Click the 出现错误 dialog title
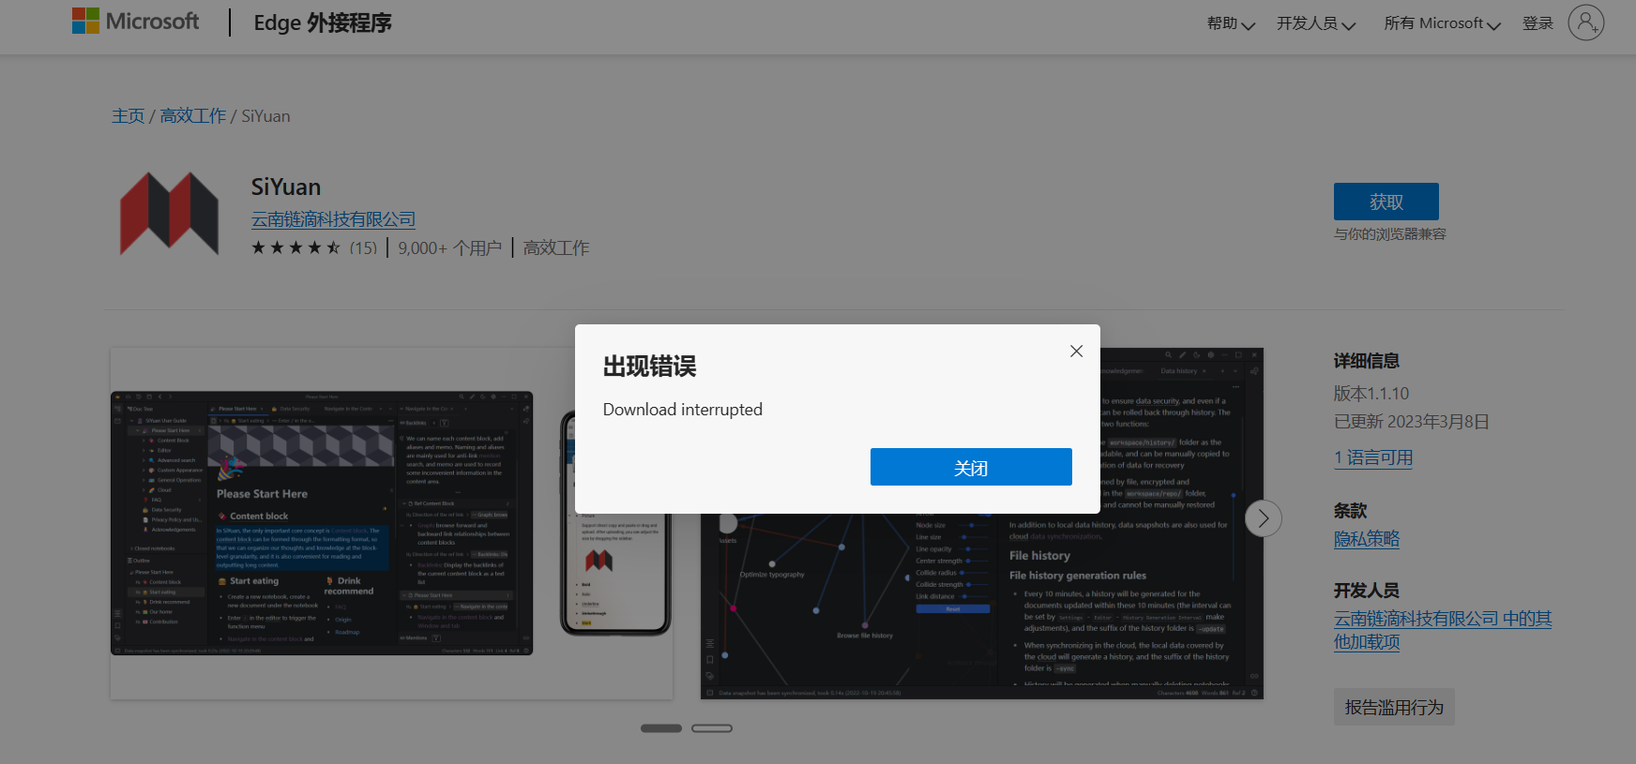 click(x=649, y=367)
